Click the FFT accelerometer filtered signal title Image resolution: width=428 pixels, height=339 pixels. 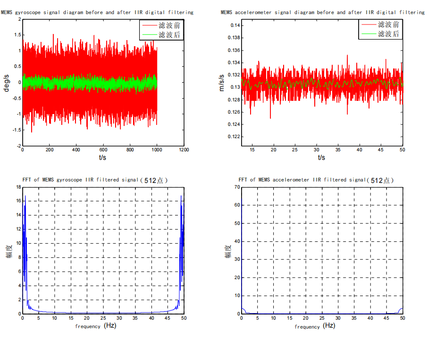pyautogui.click(x=316, y=180)
